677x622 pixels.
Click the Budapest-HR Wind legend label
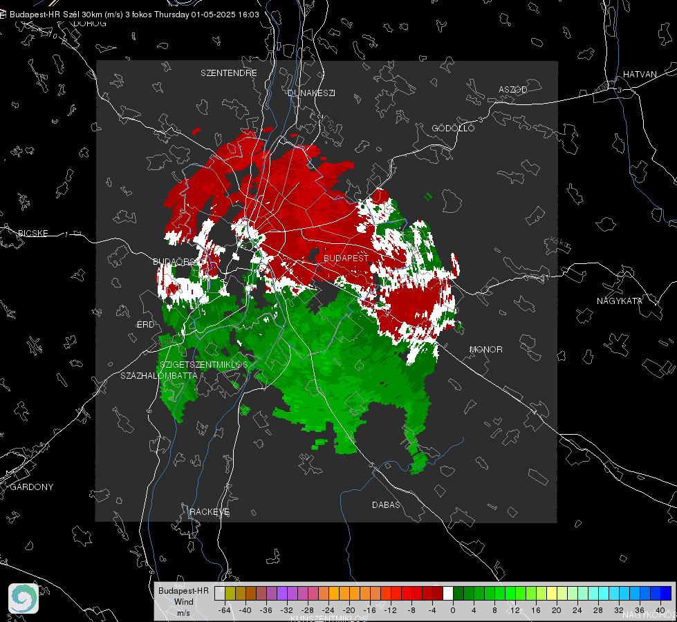[x=183, y=601]
